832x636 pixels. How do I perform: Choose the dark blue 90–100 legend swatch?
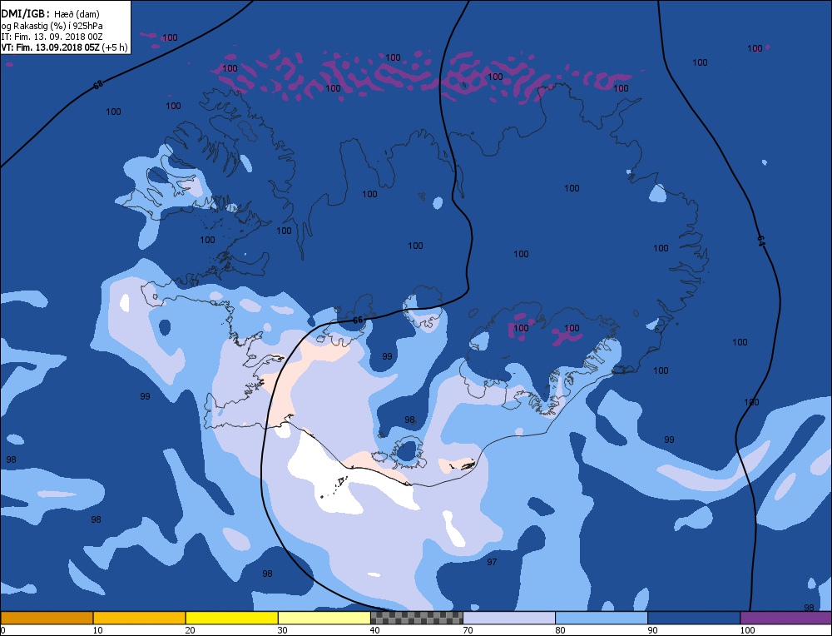pyautogui.click(x=694, y=618)
